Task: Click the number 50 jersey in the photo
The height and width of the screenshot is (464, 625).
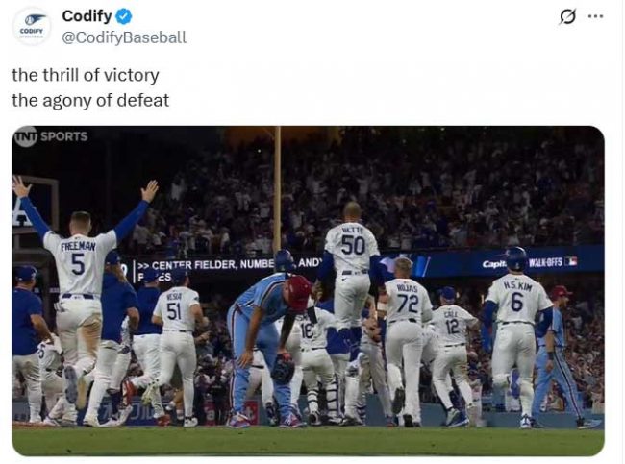Action: click(352, 244)
